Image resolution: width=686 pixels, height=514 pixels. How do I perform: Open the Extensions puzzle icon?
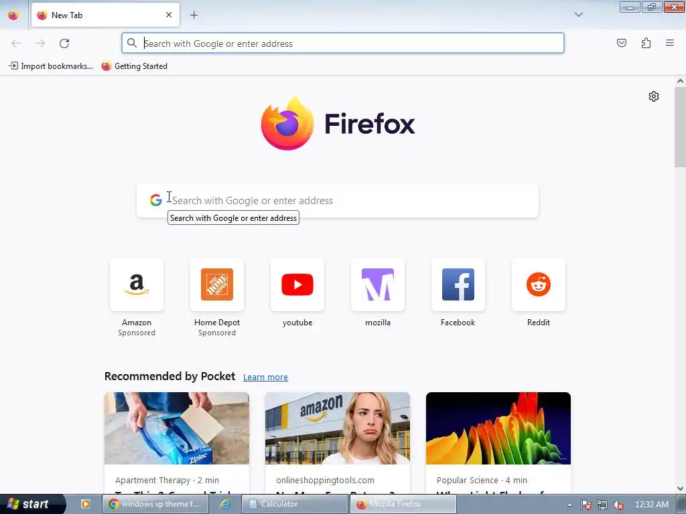pyautogui.click(x=646, y=43)
